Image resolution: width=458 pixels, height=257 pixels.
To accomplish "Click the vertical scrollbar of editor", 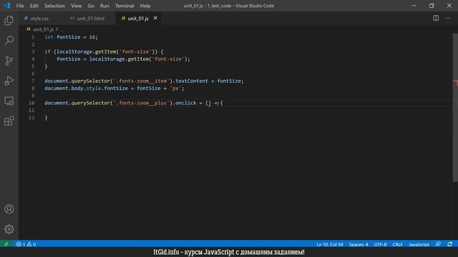I will 455,108.
